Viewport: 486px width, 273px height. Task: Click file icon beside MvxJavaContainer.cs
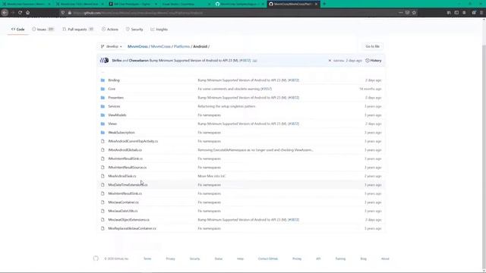click(x=103, y=202)
